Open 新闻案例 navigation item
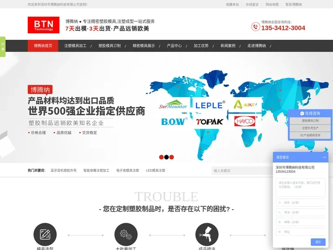Viewport: 333px width, 250px height. click(x=228, y=46)
